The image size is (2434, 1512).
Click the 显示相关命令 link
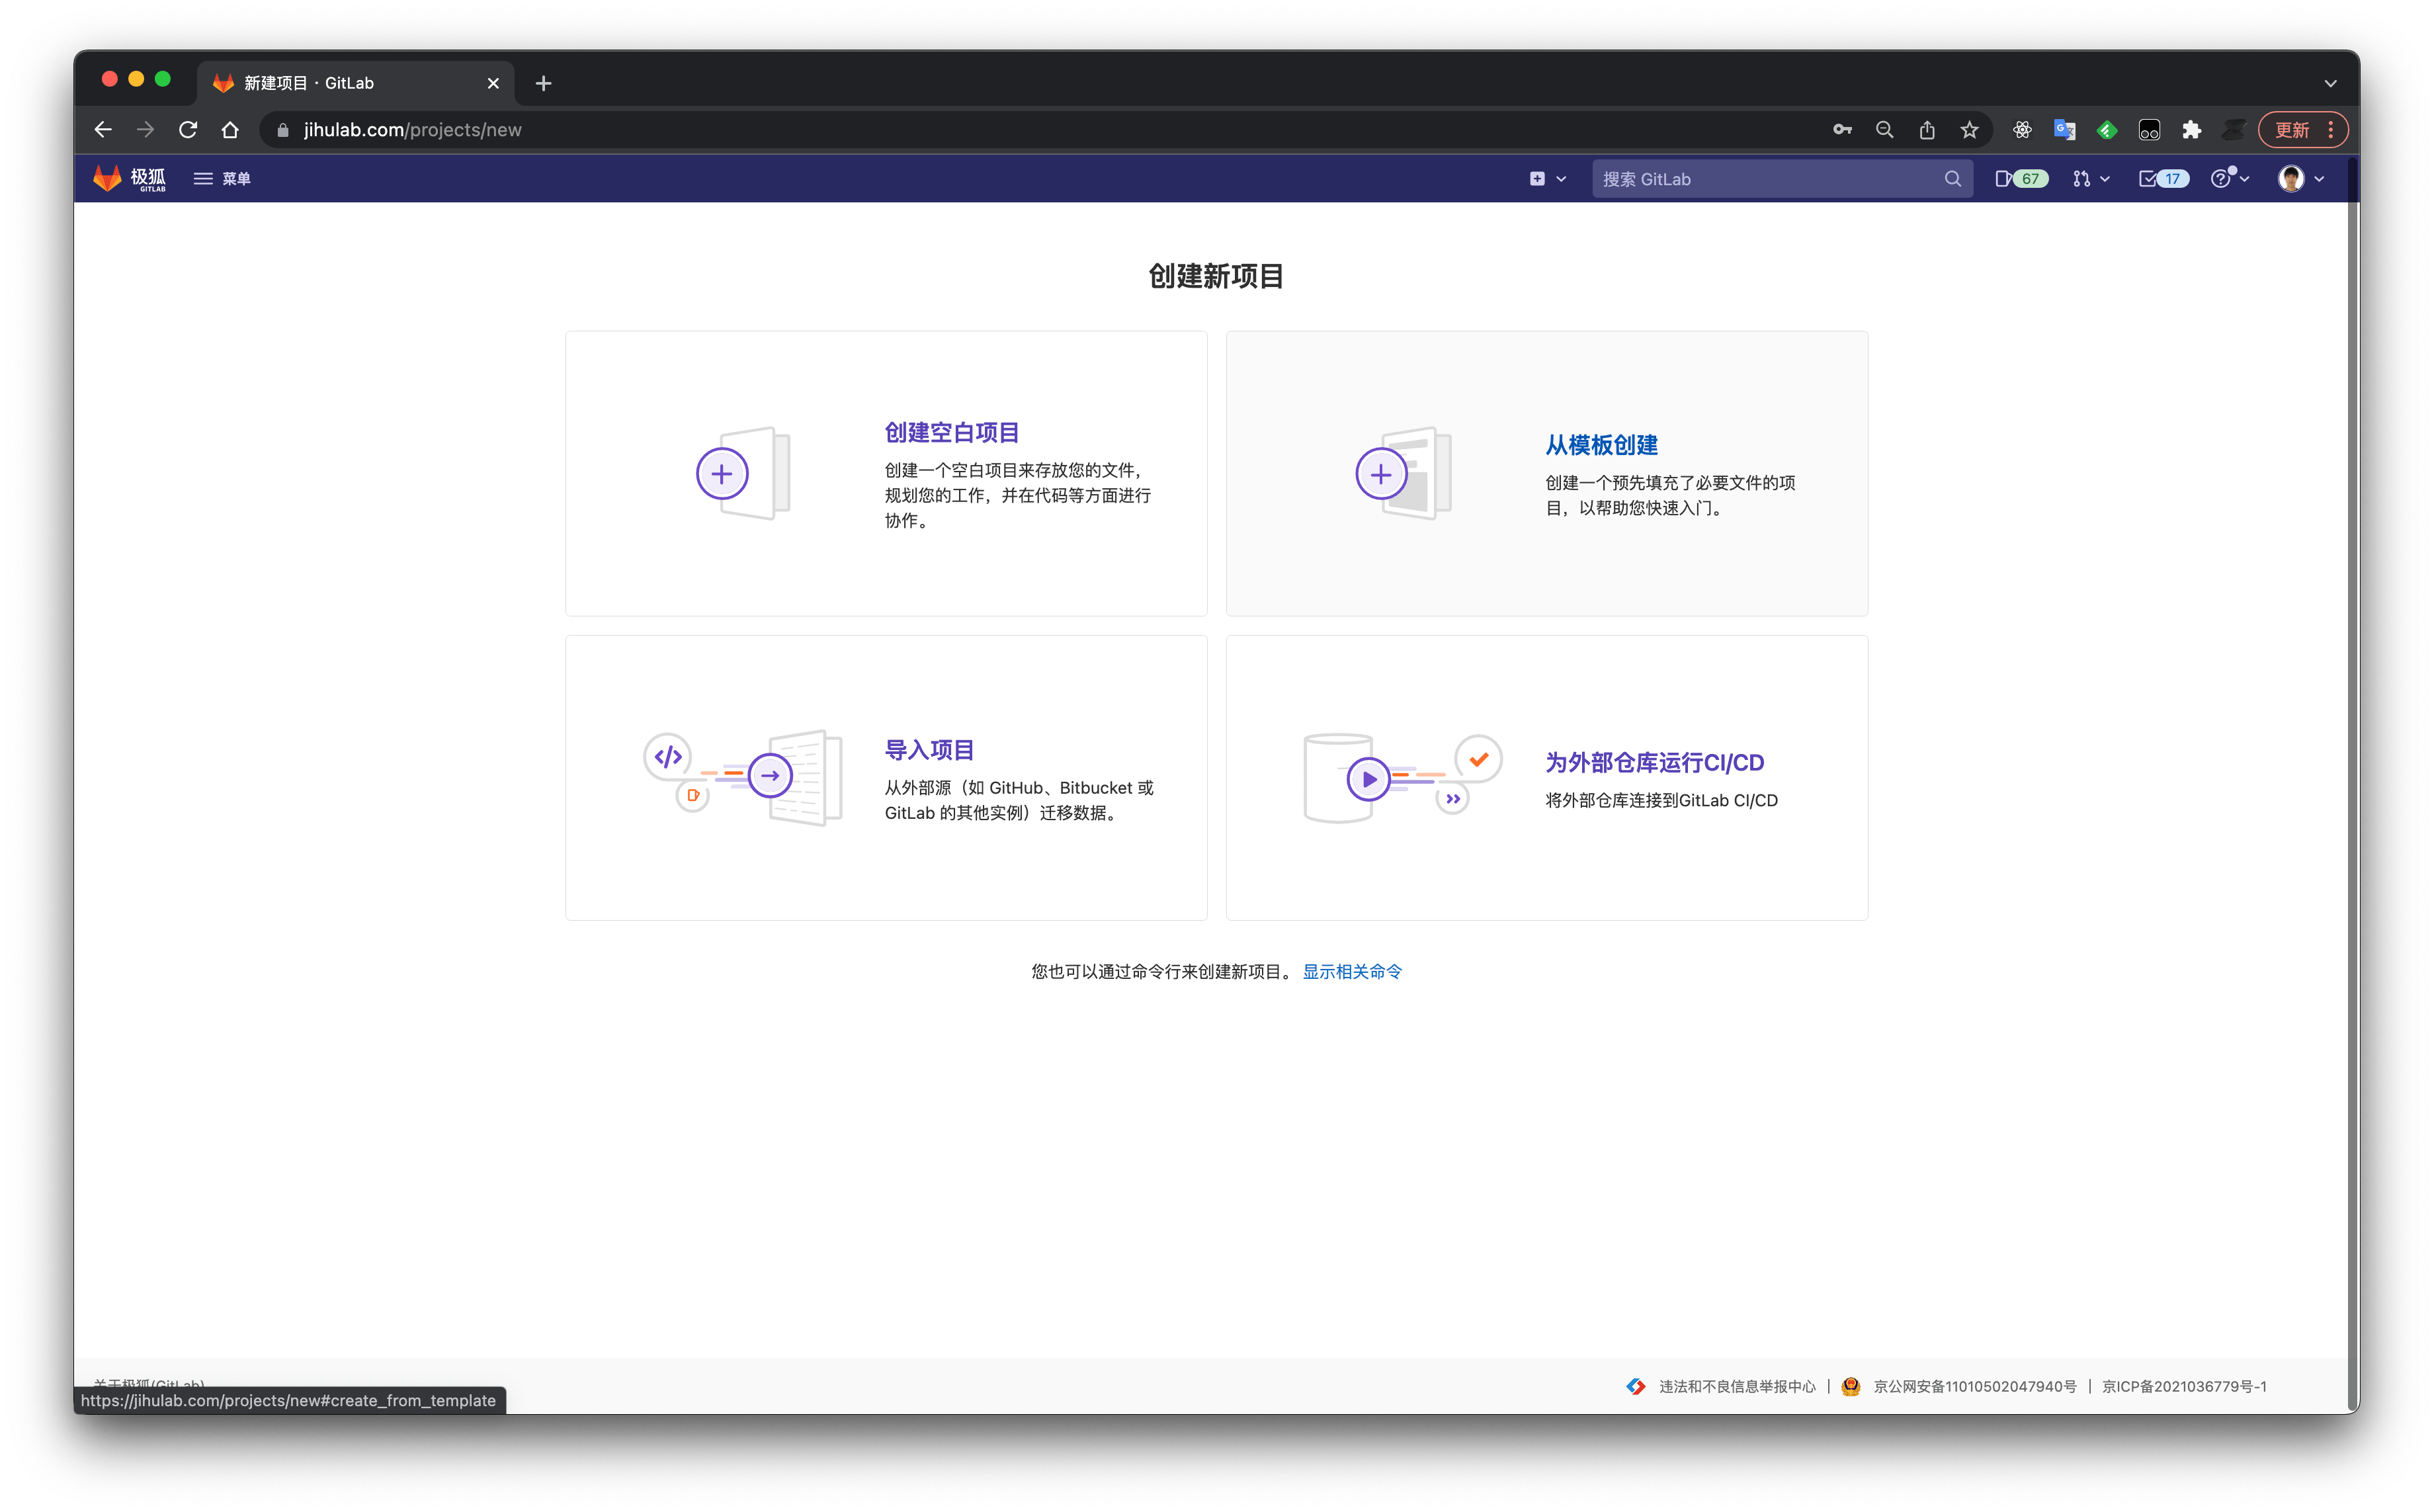click(1352, 971)
